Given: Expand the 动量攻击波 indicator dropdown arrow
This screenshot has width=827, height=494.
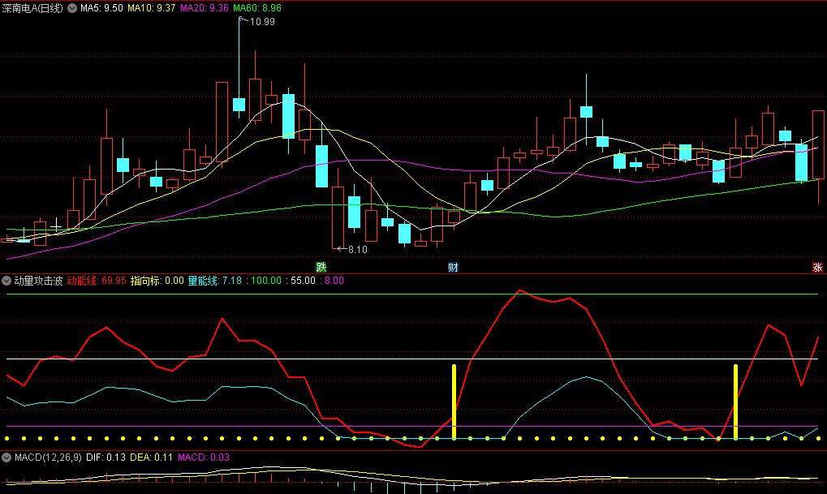Looking at the screenshot, I should click(7, 281).
